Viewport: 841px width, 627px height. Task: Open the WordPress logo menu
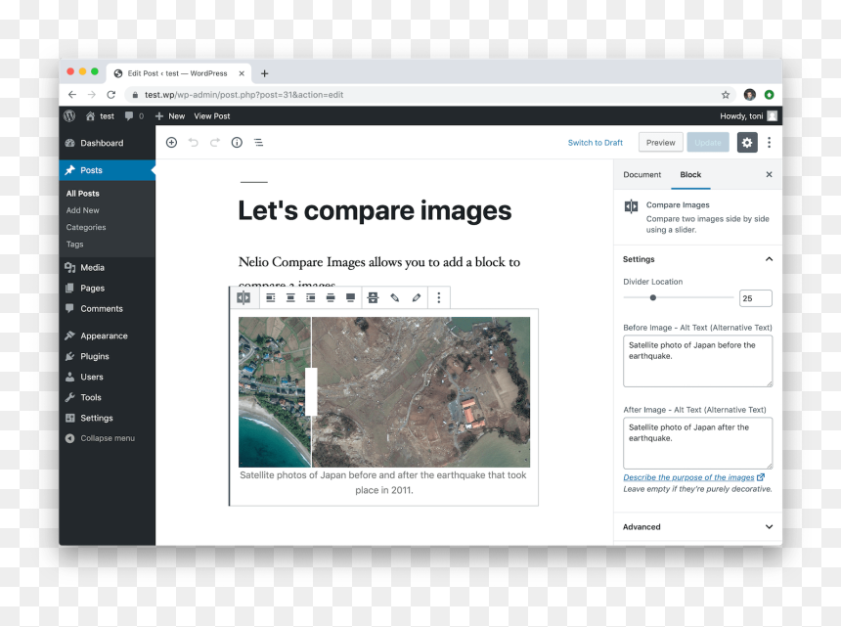(x=69, y=115)
